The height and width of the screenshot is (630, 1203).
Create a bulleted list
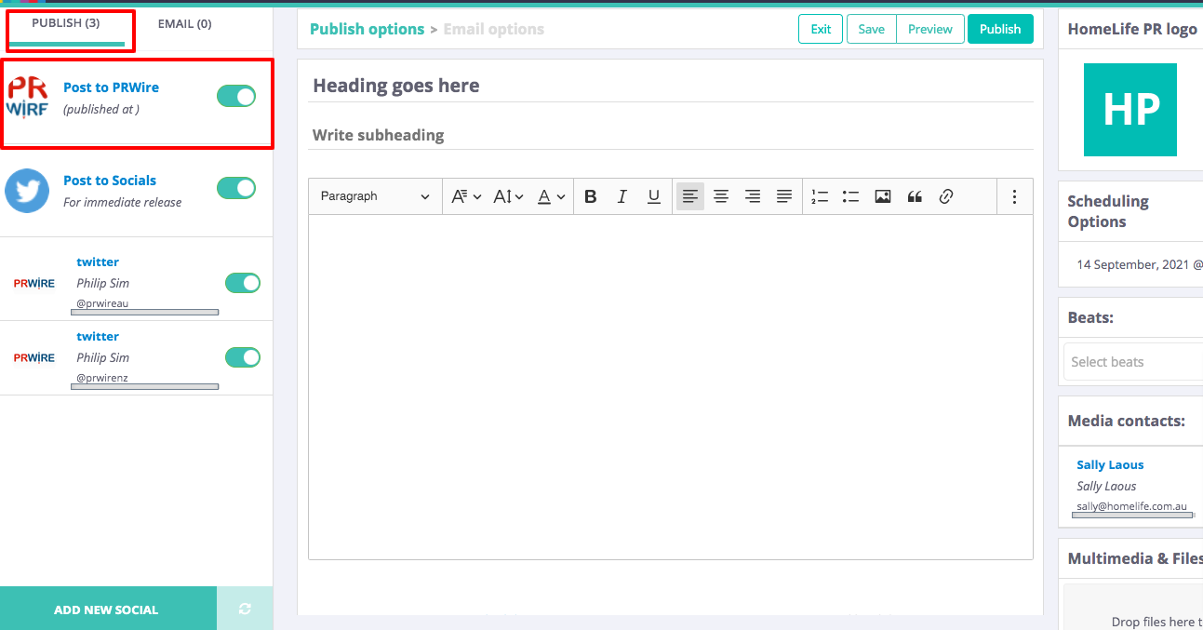850,196
